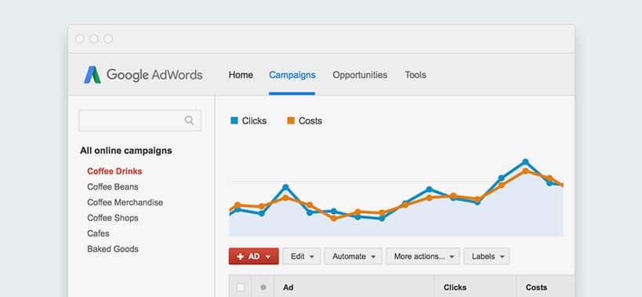642x297 pixels.
Task: Switch to the Opportunities tab
Action: point(360,75)
